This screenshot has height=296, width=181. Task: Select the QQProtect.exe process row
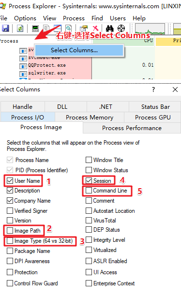[47, 65]
